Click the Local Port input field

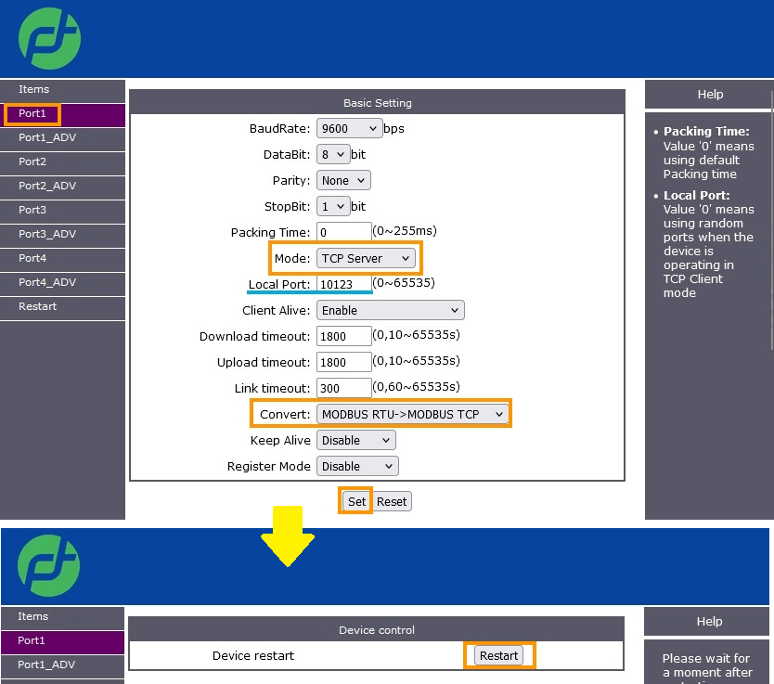coord(343,284)
